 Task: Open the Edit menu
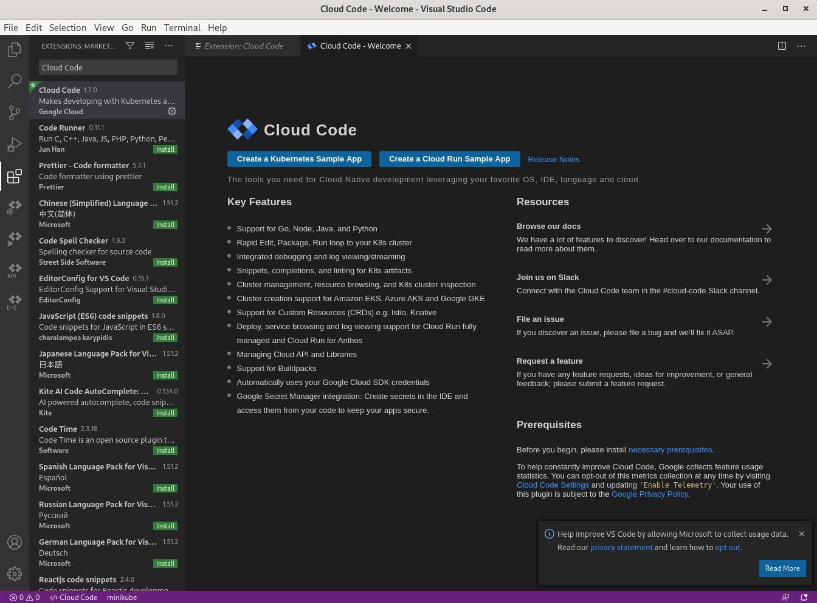click(x=33, y=28)
